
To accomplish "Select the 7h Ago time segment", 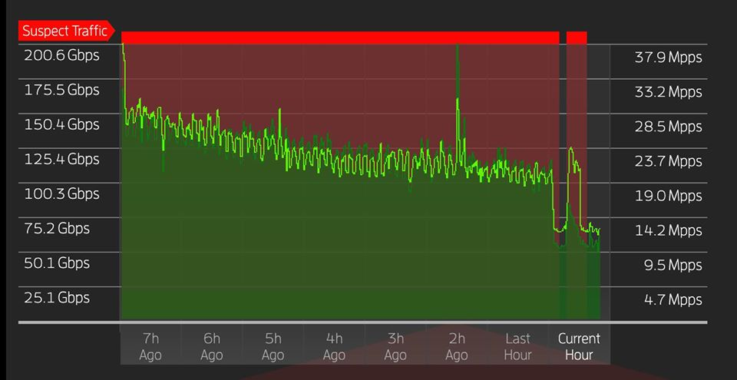I will click(x=150, y=346).
